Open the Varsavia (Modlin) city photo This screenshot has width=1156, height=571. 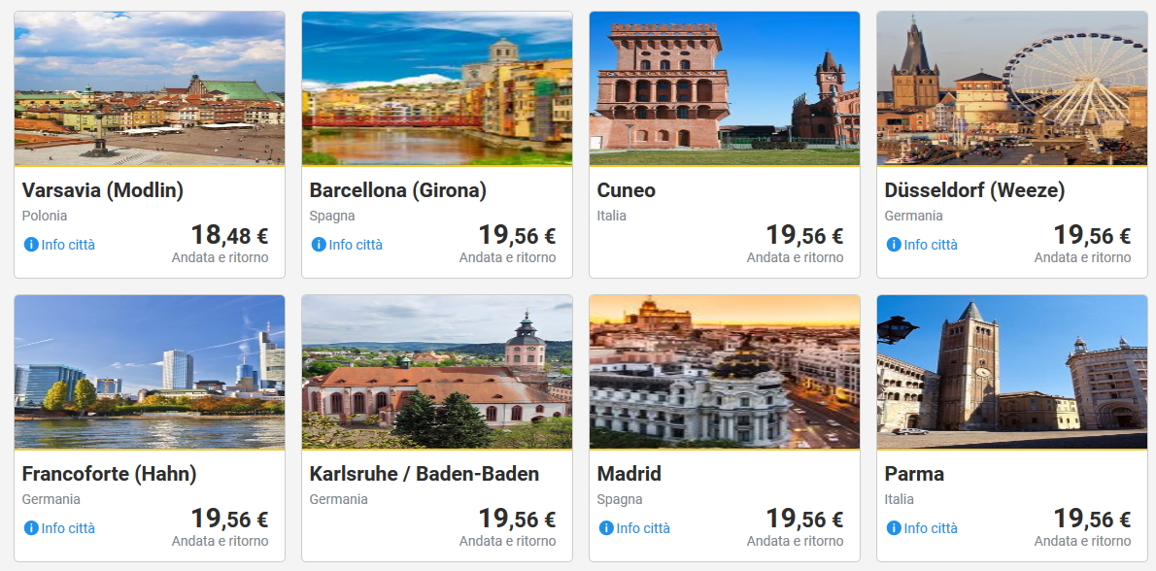point(150,88)
